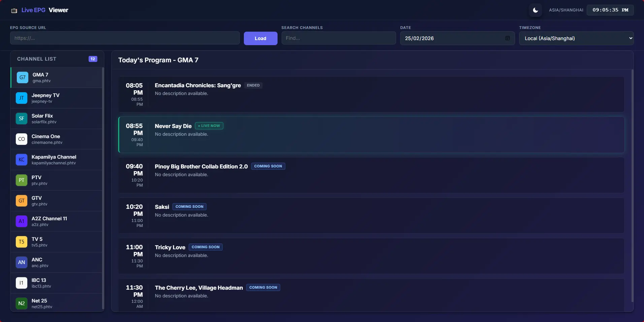Click the ASIA/SHANGHAI label in header
This screenshot has height=322, width=644.
566,10
